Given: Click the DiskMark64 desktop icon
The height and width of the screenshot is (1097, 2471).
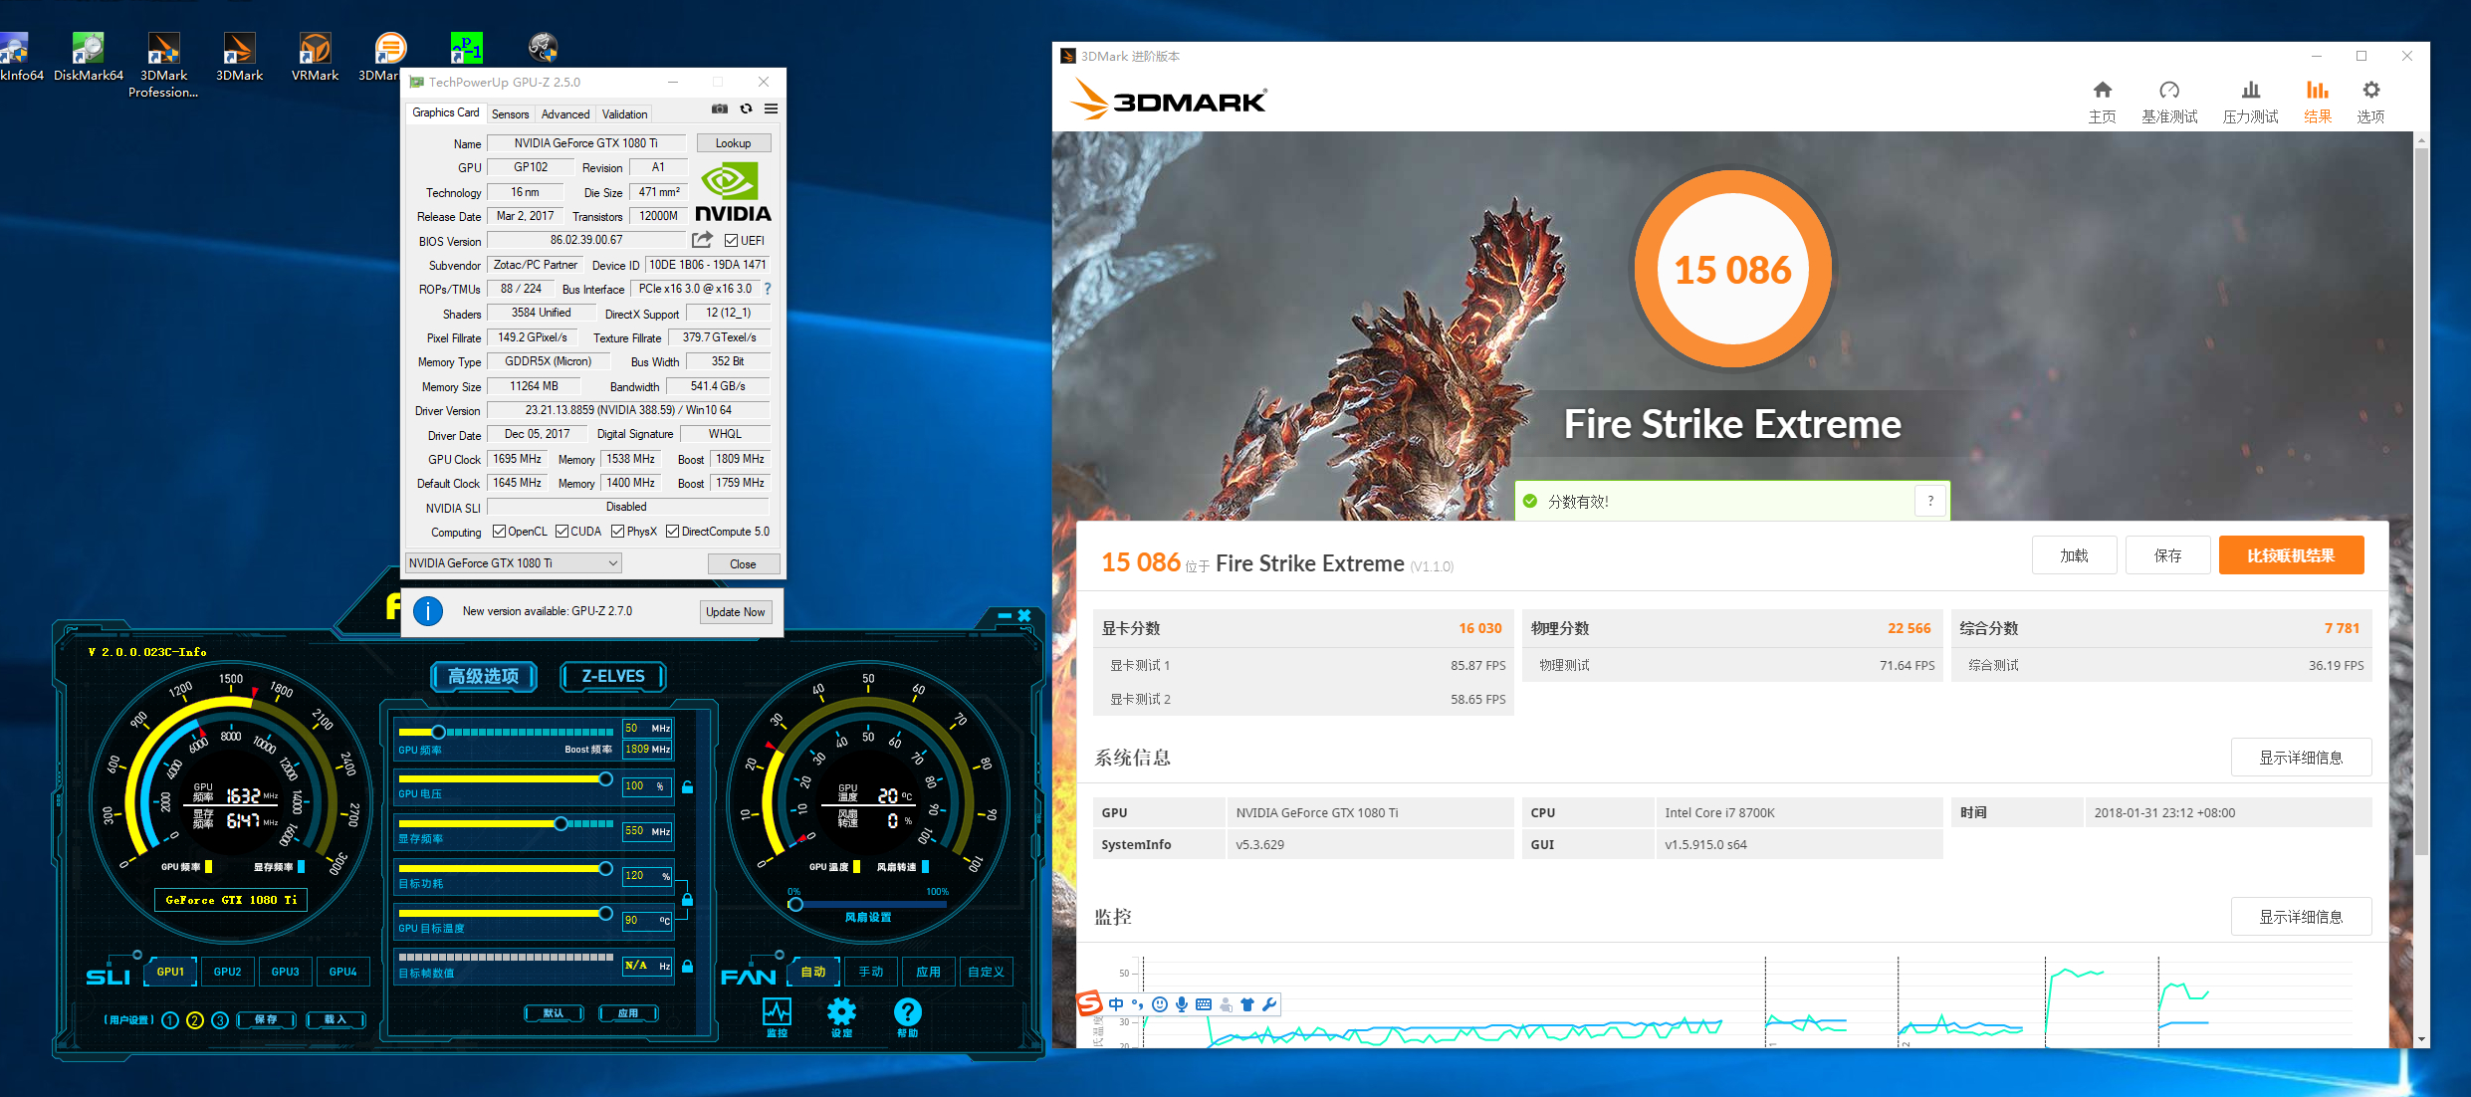Looking at the screenshot, I should coord(88,58).
